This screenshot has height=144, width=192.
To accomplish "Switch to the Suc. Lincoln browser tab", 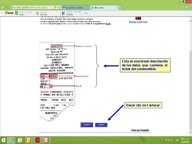I will click(76, 7).
